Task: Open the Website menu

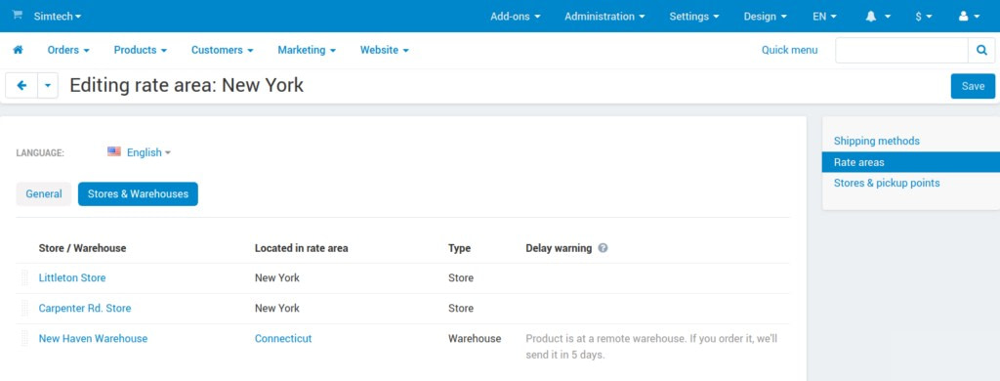Action: (x=385, y=50)
